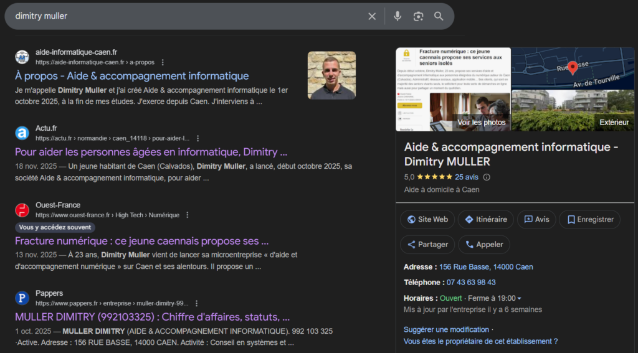This screenshot has width=638, height=353.
Task: Open the three-dot menu for the Actu.fr result
Action: [198, 138]
